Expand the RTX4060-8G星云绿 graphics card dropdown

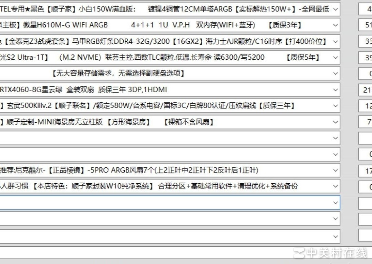click(335, 89)
